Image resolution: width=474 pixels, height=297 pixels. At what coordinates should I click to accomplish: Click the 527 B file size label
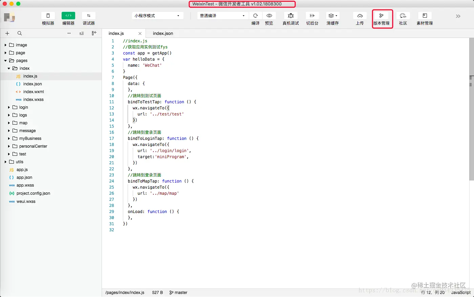(157, 293)
